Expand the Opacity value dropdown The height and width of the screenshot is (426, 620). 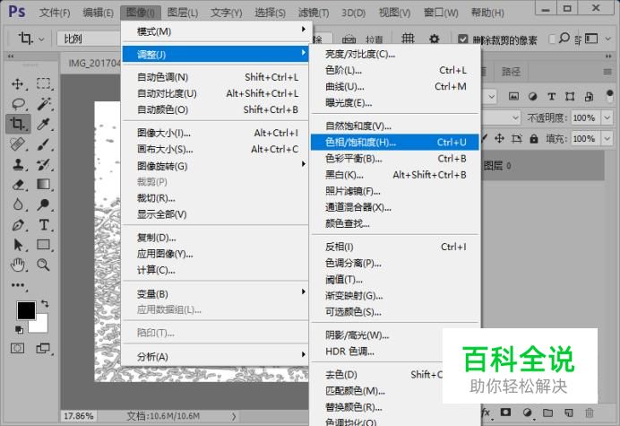click(x=607, y=117)
